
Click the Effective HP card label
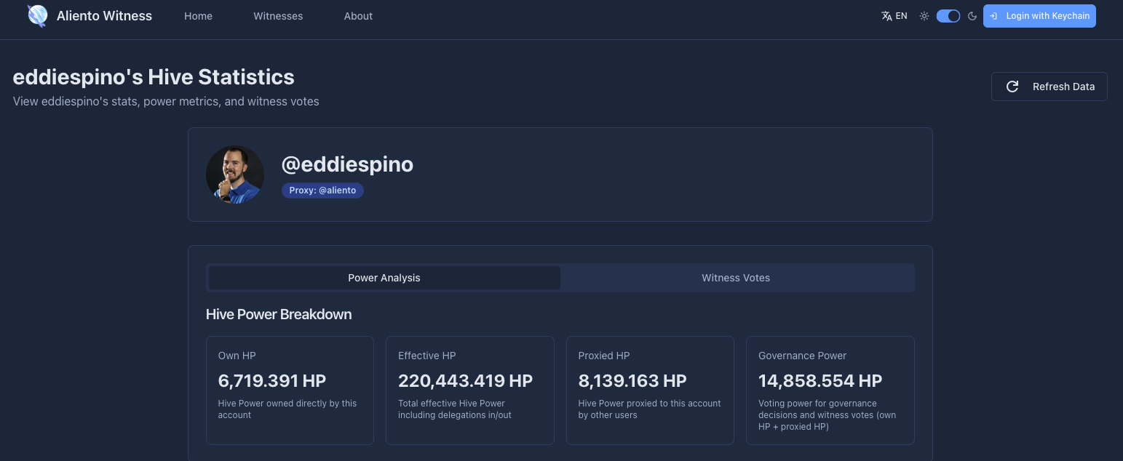click(x=427, y=356)
